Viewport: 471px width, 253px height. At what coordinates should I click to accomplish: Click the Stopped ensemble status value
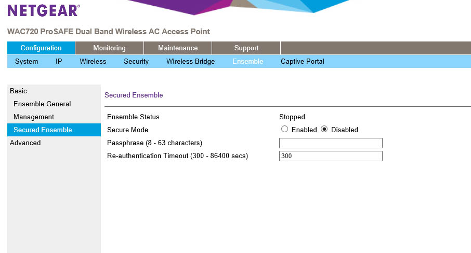pos(292,117)
